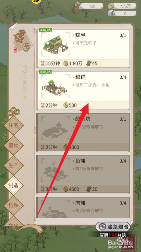Image resolution: width=141 pixels, height=252 pixels.
Task: Tap the locked 鱼摊 building card
Action: 83,174
